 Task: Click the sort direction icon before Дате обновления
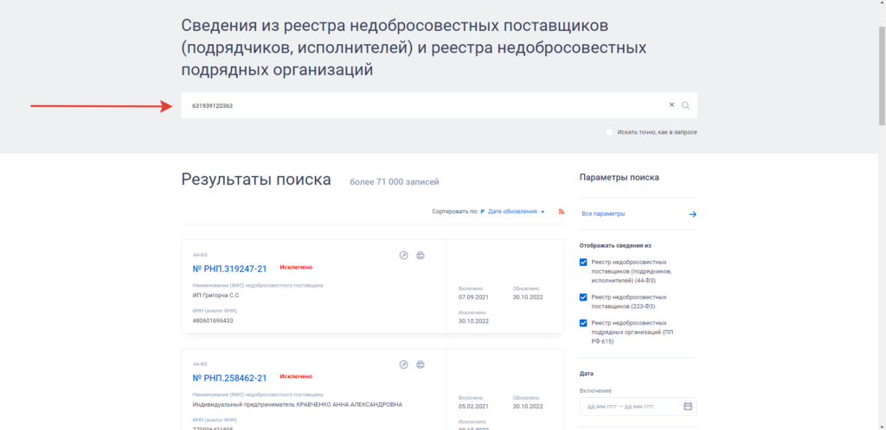click(x=483, y=212)
